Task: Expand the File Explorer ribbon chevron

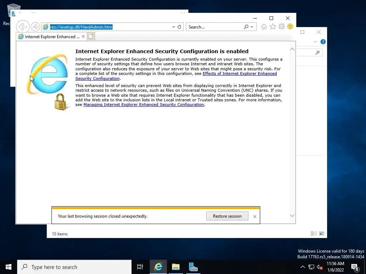Action: pos(315,42)
